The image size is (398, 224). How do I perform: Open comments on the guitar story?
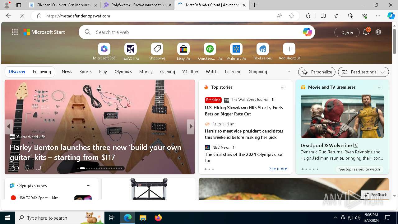pos(38,168)
